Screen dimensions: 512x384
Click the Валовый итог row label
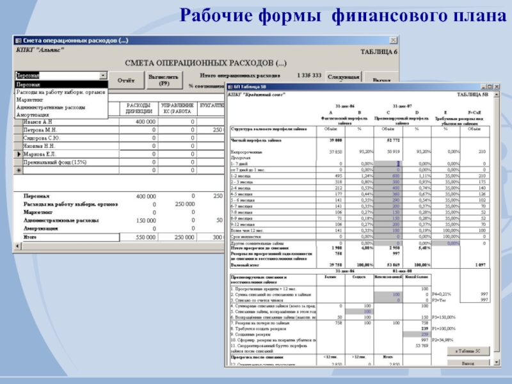[x=245, y=265]
